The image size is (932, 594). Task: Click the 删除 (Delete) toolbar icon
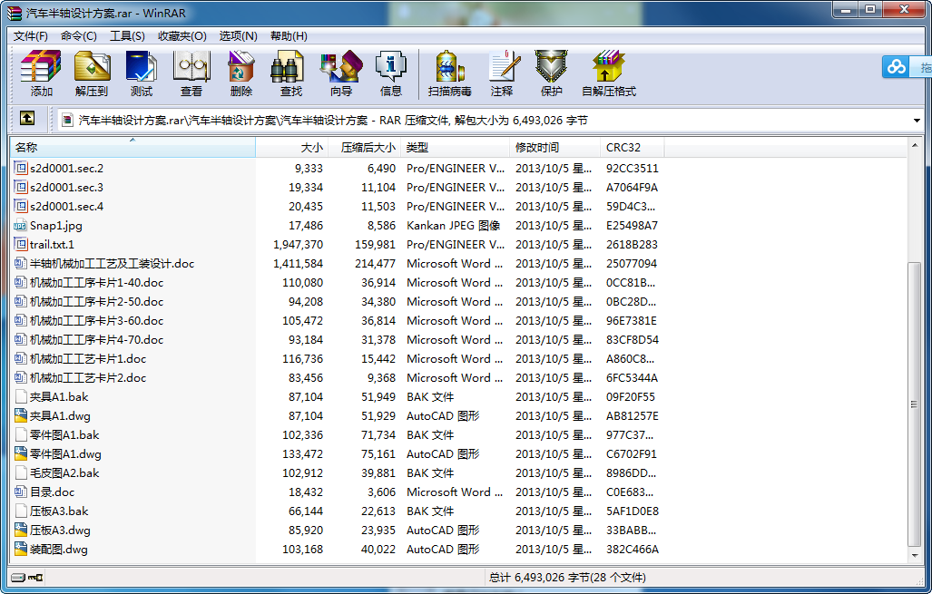240,73
